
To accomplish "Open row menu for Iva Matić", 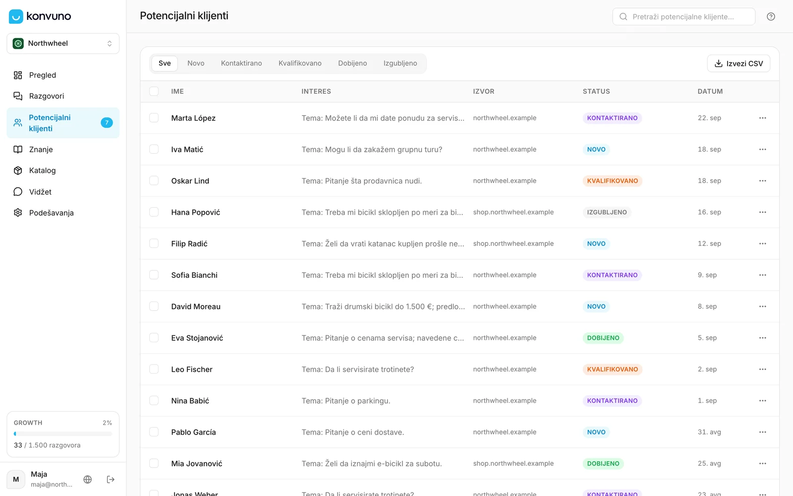I will [x=763, y=149].
